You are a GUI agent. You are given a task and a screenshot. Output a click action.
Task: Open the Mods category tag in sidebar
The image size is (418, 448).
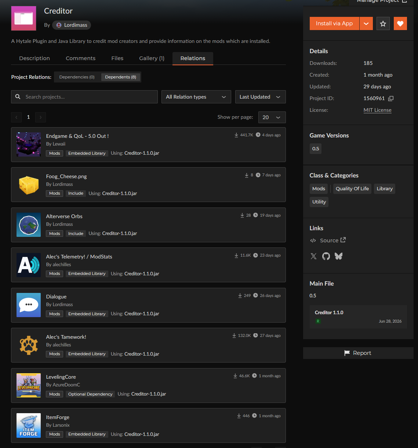[319, 188]
